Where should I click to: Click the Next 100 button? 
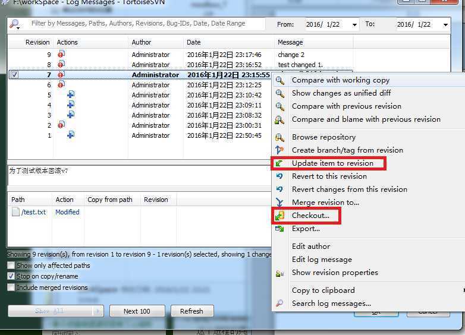point(137,311)
